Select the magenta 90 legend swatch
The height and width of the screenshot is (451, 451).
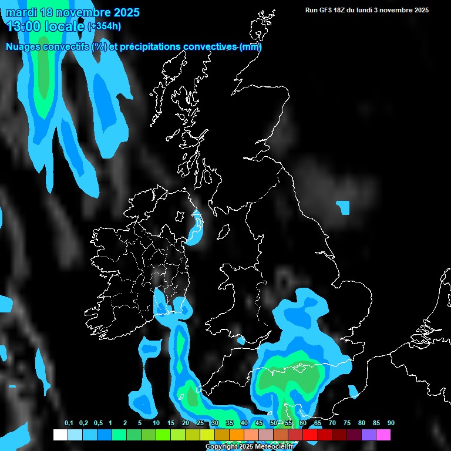[x=383, y=435]
